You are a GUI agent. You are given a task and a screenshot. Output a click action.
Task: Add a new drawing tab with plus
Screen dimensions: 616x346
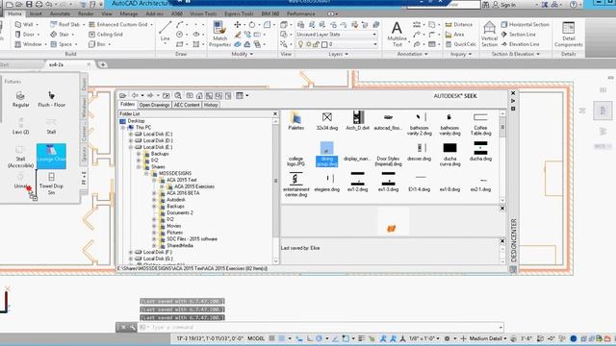(x=103, y=64)
